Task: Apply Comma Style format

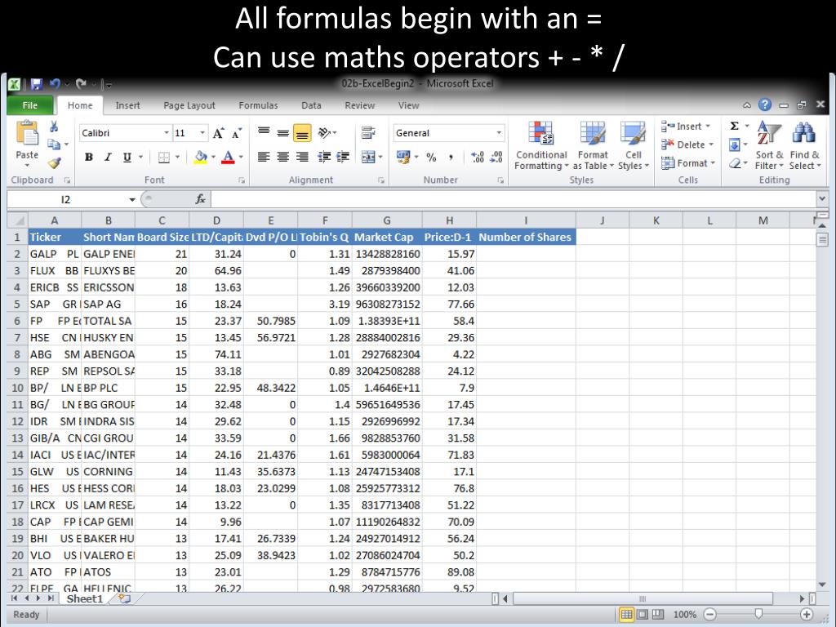Action: (451, 158)
